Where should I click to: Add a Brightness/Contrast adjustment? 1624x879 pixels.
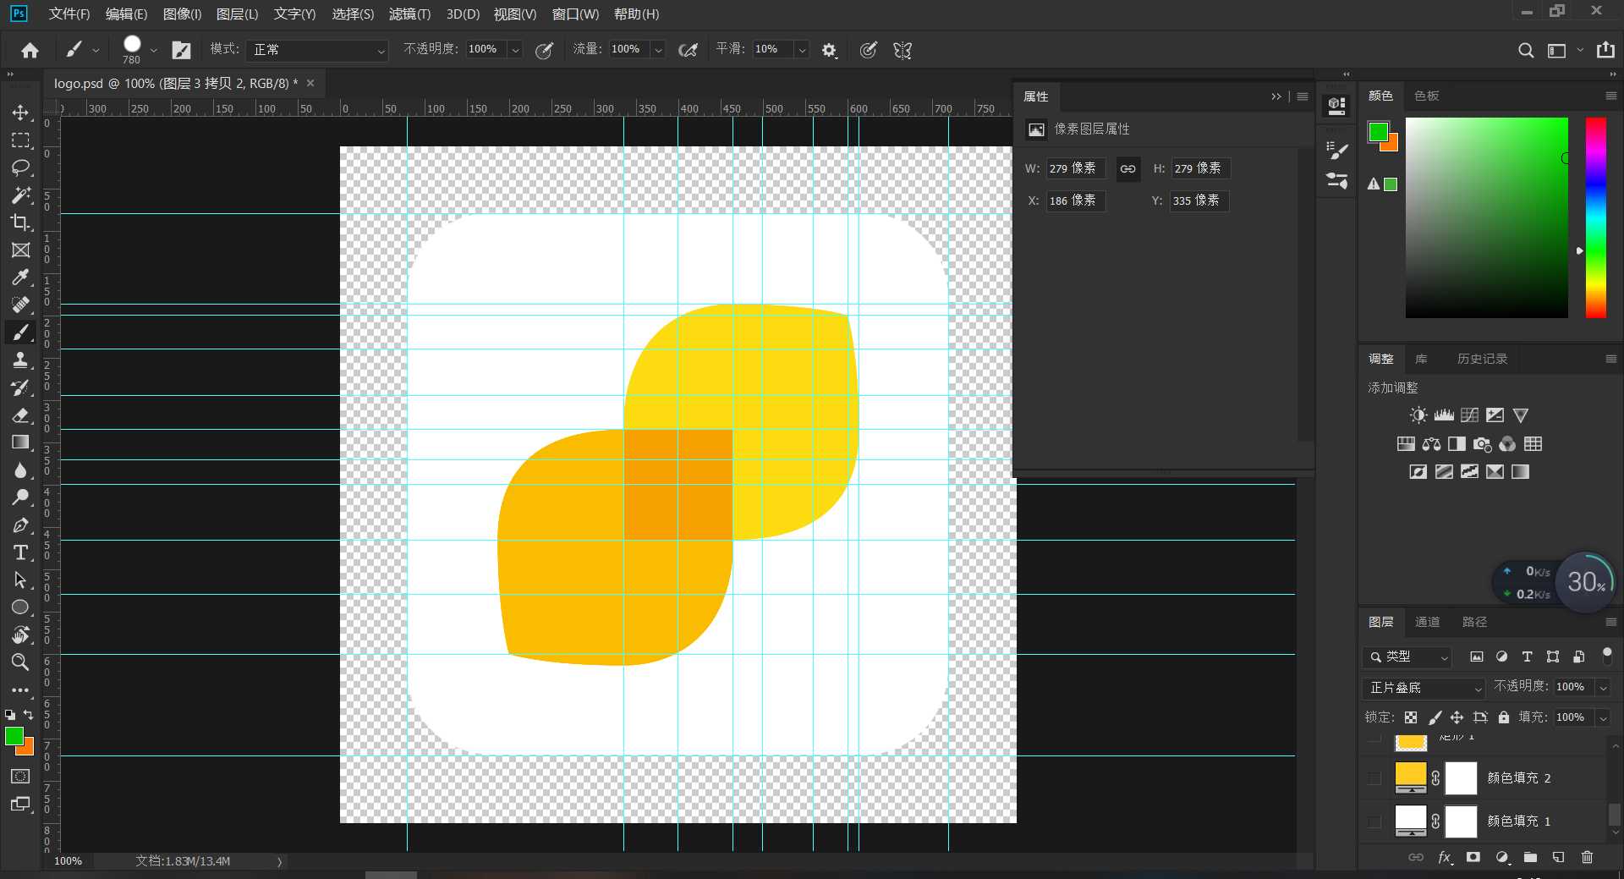point(1418,415)
